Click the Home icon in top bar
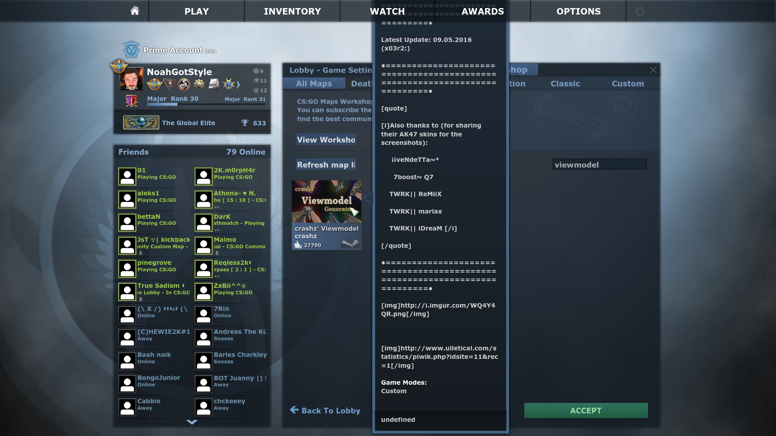Viewport: 776px width, 436px height. pos(135,11)
